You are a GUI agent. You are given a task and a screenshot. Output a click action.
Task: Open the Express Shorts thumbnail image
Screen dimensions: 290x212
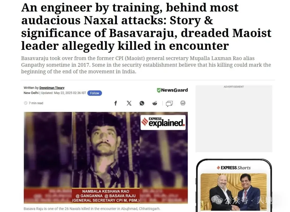(234, 192)
